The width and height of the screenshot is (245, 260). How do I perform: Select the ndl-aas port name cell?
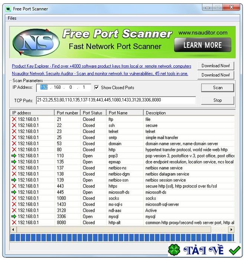pos(115,211)
